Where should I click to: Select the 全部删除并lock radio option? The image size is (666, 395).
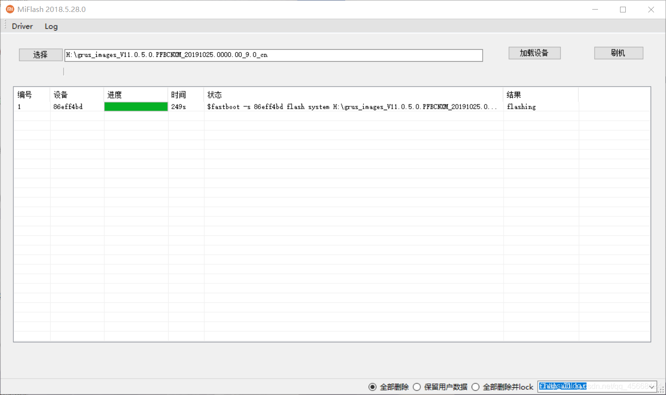tap(503, 387)
